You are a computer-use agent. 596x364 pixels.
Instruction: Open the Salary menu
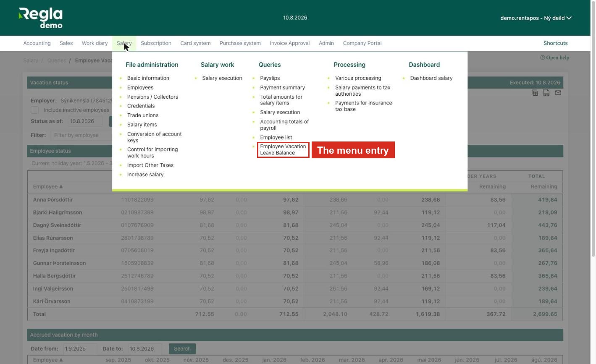pos(124,43)
